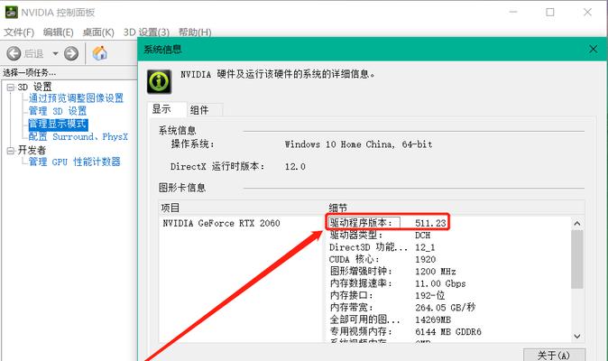Open back history dropdown arrow next to 后退

pyautogui.click(x=55, y=53)
